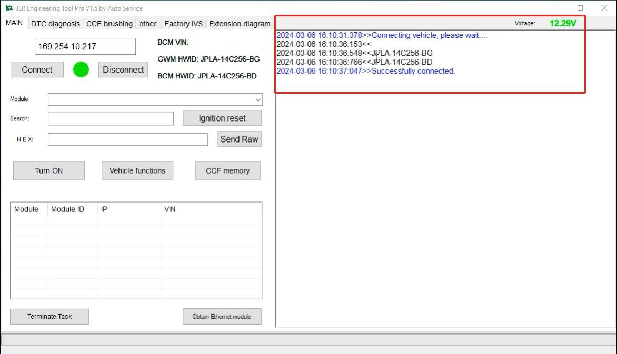Switch to the other tab
This screenshot has height=354, width=617.
point(147,24)
